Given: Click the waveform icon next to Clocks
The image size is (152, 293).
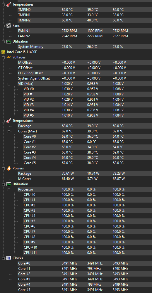Looking at the screenshot, I should point(8,258).
